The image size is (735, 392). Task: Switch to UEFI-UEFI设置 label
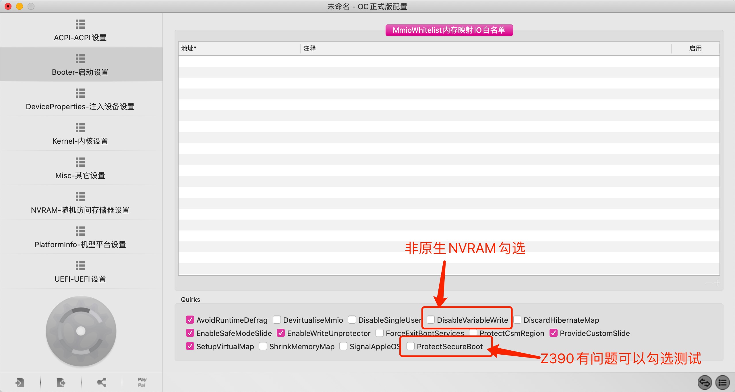tap(80, 279)
